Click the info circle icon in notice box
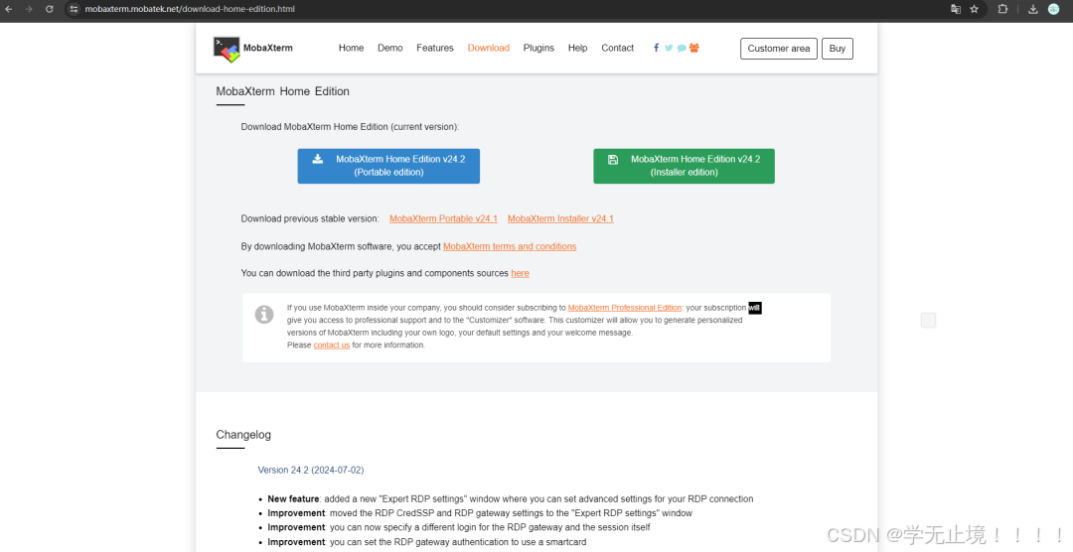 pos(264,314)
